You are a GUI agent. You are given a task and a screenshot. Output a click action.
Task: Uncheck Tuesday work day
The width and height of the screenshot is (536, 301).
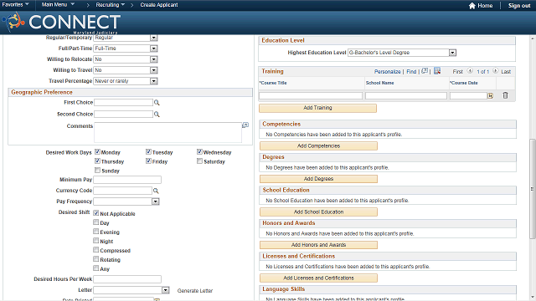[x=148, y=151]
